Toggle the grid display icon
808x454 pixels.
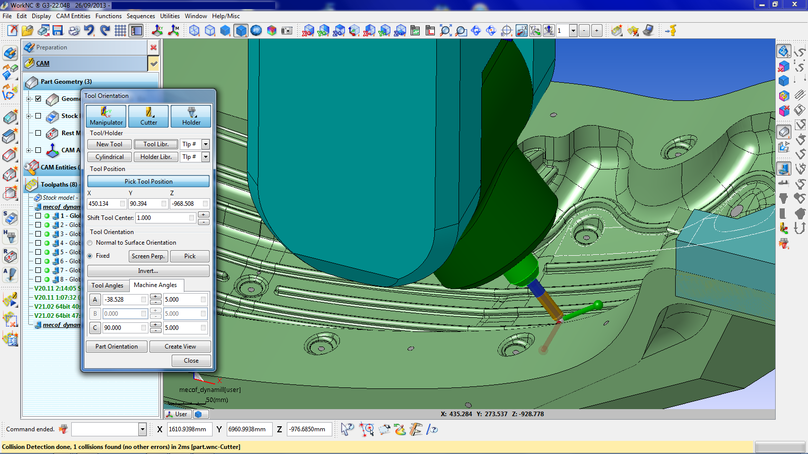click(x=120, y=31)
